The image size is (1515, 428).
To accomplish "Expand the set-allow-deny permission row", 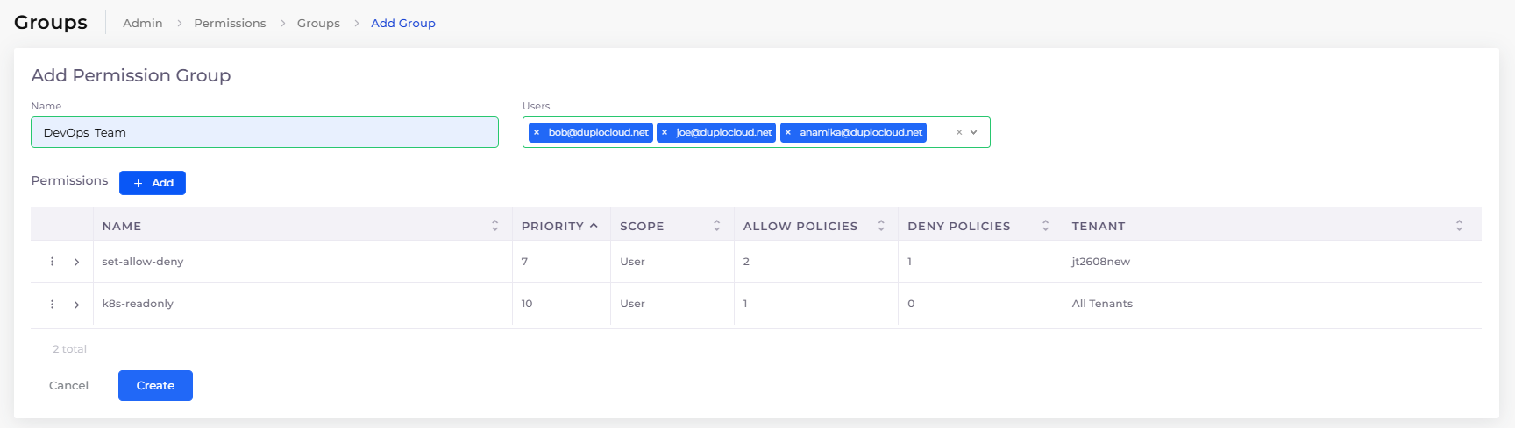I will coord(76,262).
